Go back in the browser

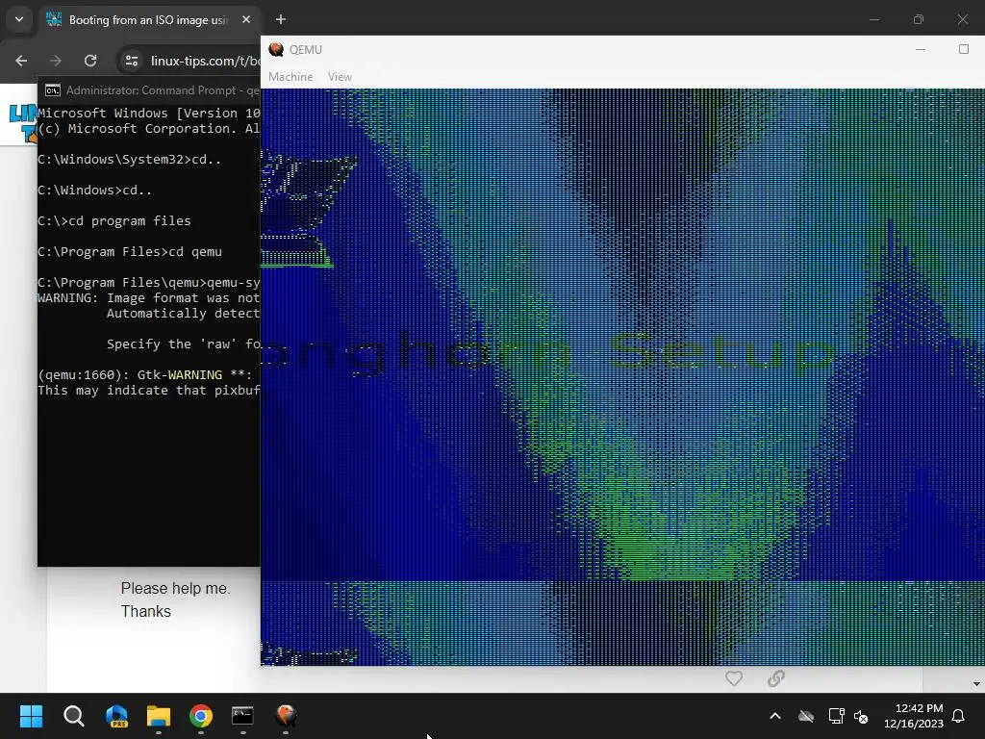pos(21,61)
